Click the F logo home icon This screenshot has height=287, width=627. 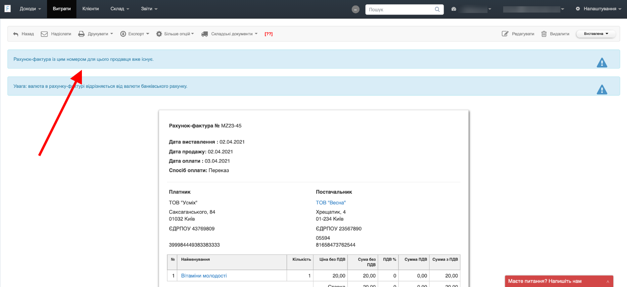click(x=7, y=9)
